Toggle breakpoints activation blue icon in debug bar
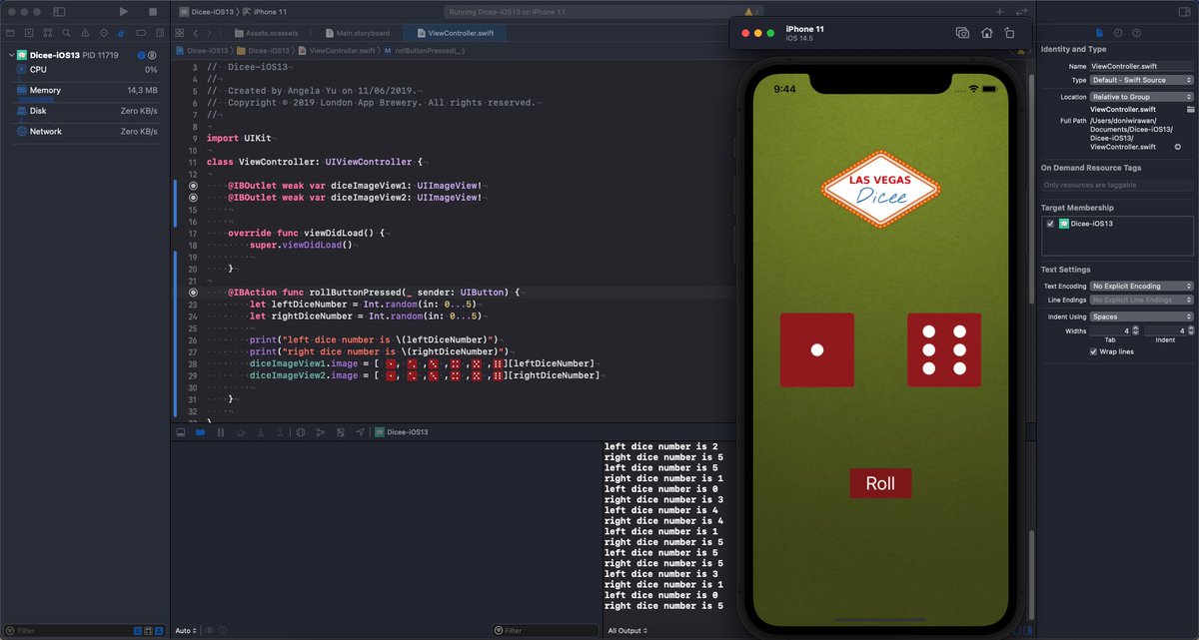 [x=200, y=432]
